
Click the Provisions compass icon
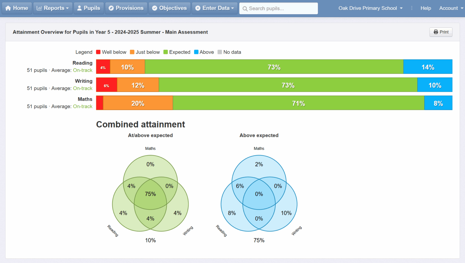coord(111,8)
